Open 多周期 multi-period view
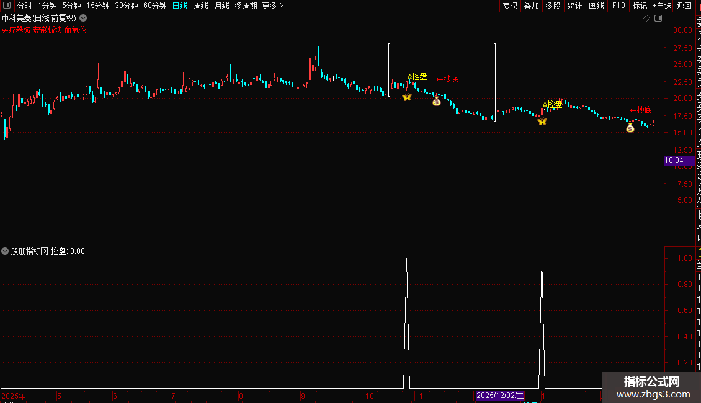 tap(246, 6)
